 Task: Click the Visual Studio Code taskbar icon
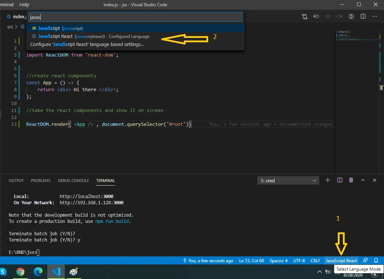click(56, 272)
